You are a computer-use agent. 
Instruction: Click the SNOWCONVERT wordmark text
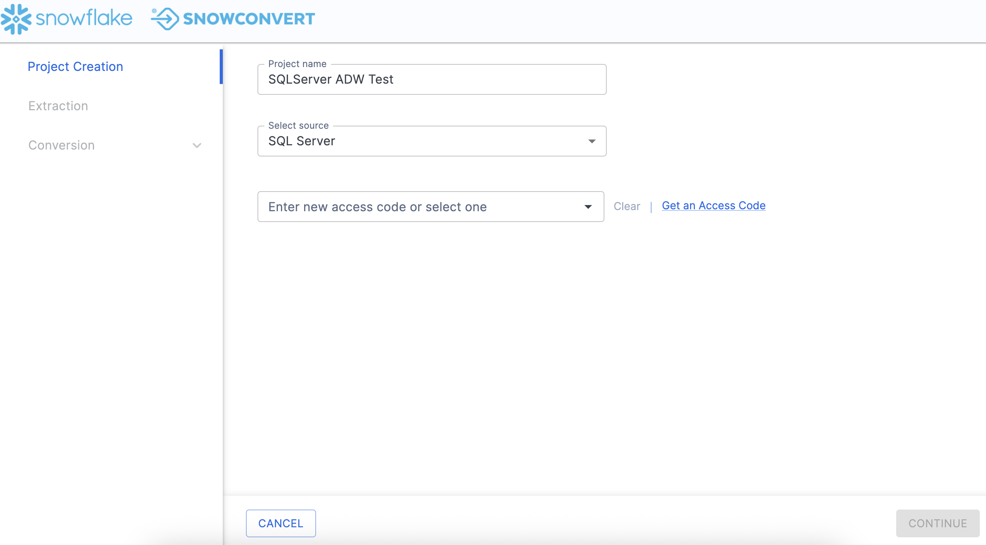pos(249,19)
